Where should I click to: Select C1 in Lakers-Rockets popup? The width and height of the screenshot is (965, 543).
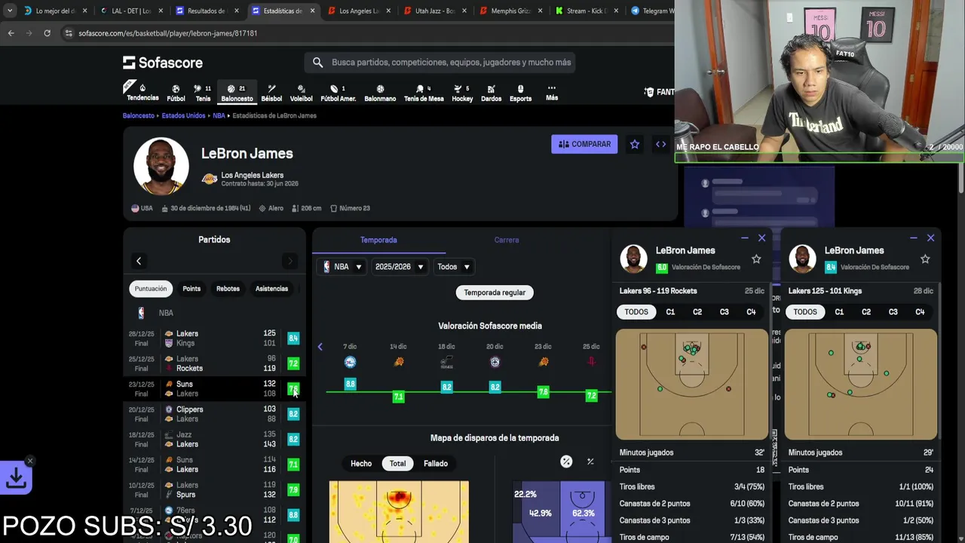(670, 311)
